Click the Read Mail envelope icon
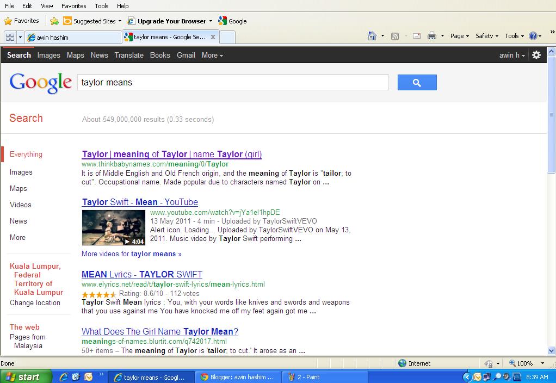The width and height of the screenshot is (556, 383). point(417,36)
